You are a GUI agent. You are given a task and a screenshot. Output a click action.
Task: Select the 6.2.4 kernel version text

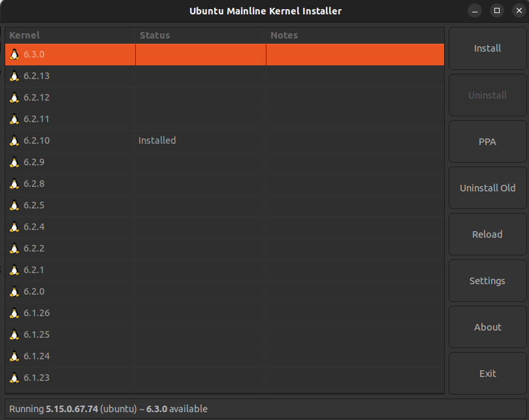34,227
